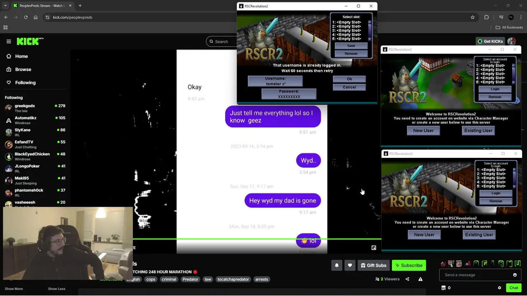Open the browser home page
Screen dimensions: 527x296
coord(35,17)
